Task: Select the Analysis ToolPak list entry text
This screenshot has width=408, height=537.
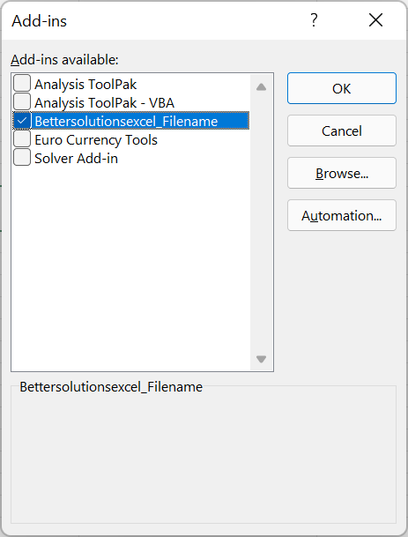Action: 85,85
